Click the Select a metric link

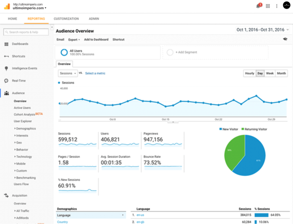pos(95,73)
